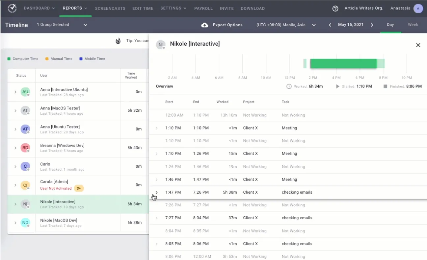This screenshot has height=260, width=427.
Task: Click the ND avatar for Nikole [MacOS Dev]
Action: (x=25, y=223)
